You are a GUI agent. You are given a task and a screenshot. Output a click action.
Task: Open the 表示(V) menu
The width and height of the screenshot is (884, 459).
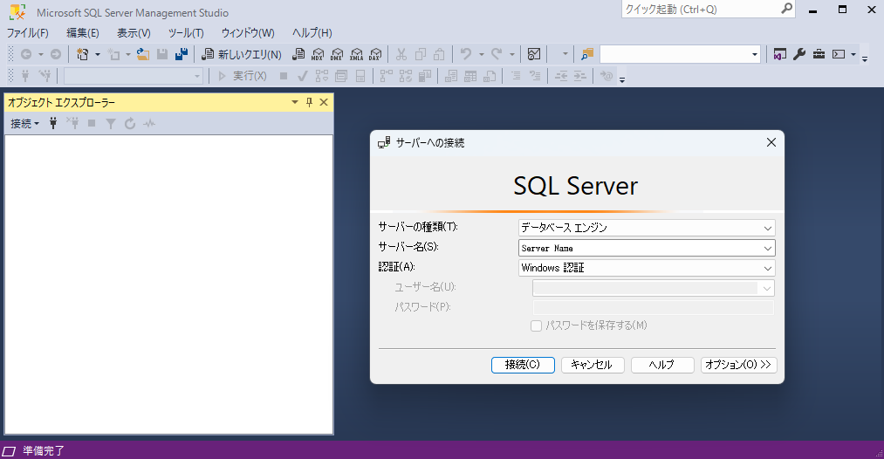click(134, 32)
